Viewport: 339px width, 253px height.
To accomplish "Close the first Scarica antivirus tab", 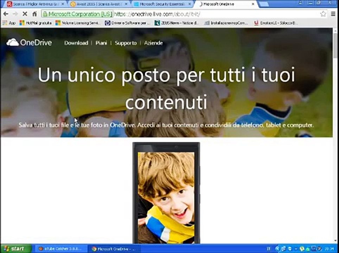I will click(x=63, y=4).
